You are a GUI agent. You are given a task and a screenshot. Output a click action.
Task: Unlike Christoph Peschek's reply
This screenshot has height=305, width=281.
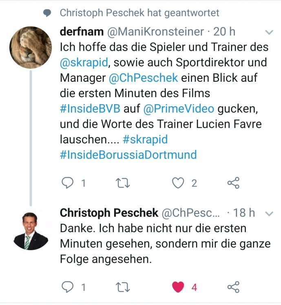coord(178,288)
